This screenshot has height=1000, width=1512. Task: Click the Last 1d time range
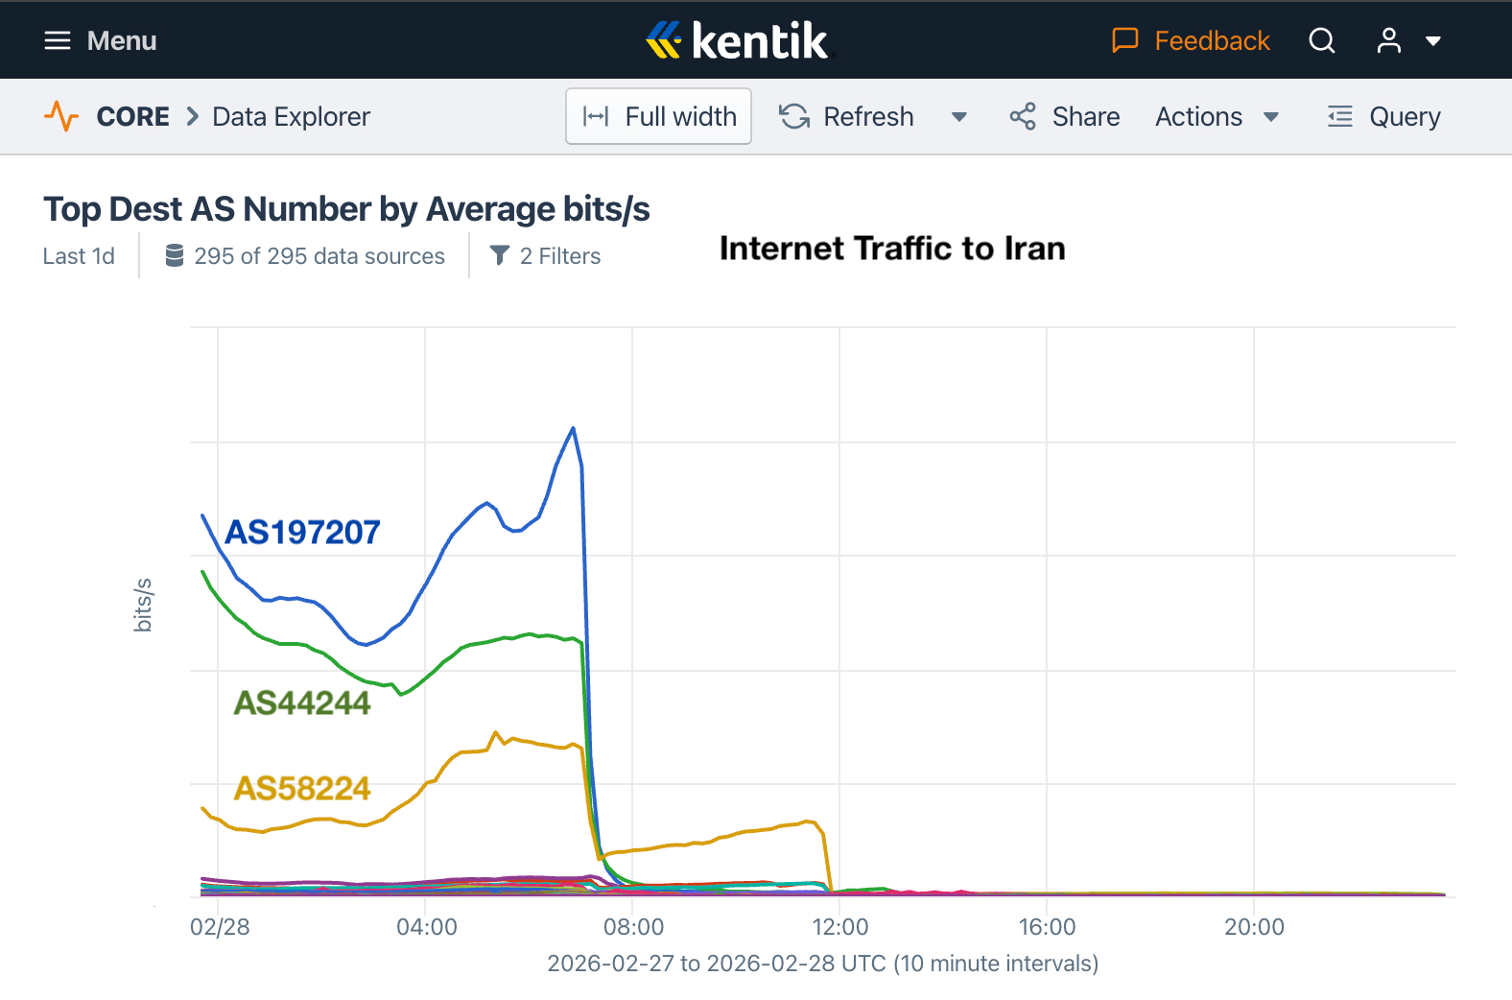point(79,256)
